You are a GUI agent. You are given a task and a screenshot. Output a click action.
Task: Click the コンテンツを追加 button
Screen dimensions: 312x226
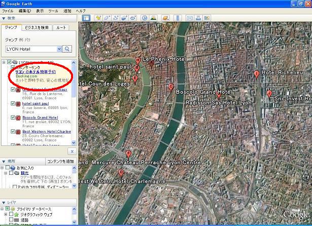[x=60, y=161]
